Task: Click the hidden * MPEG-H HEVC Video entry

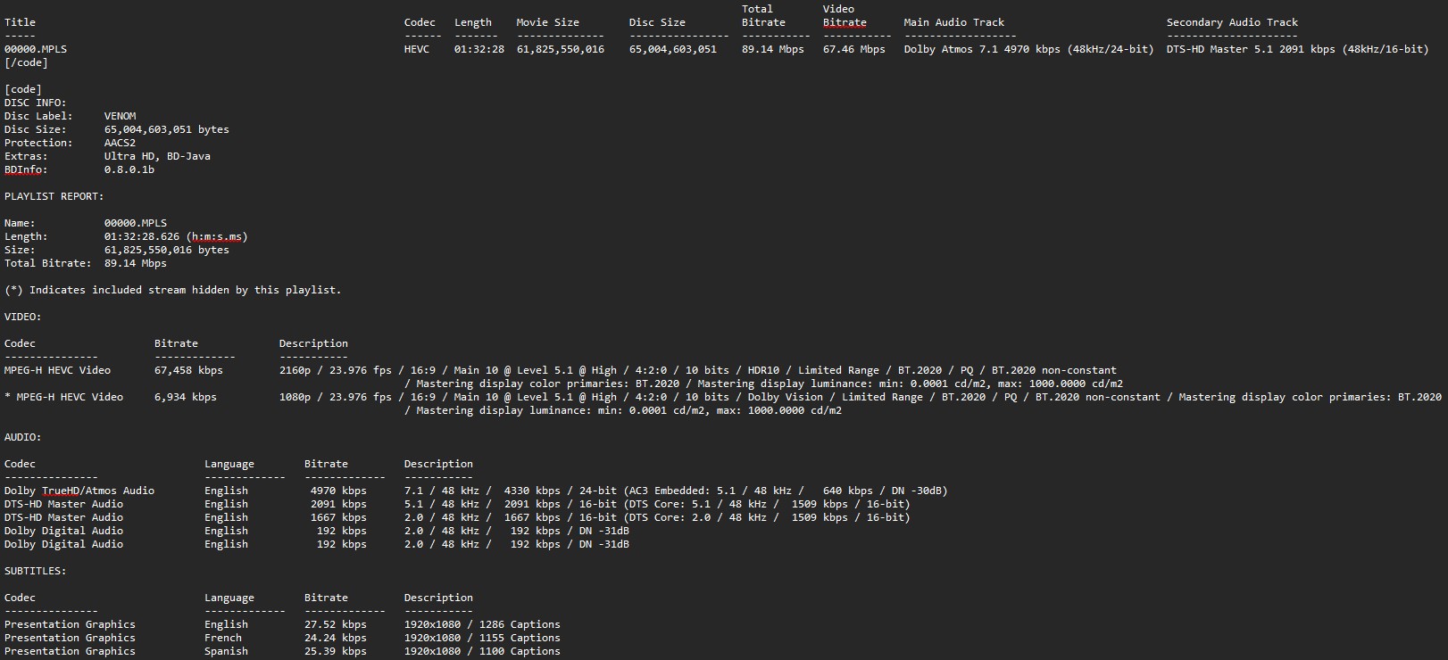Action: [64, 397]
